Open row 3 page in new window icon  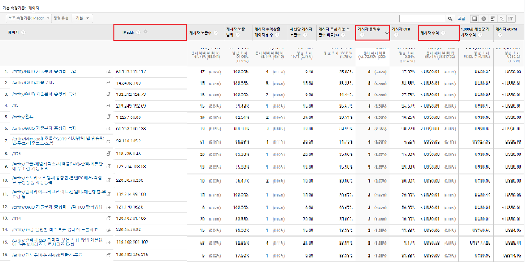109,94
